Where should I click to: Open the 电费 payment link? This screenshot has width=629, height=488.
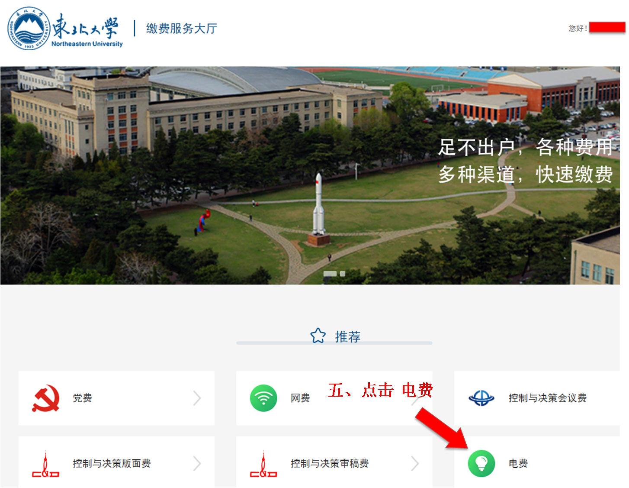tap(518, 463)
